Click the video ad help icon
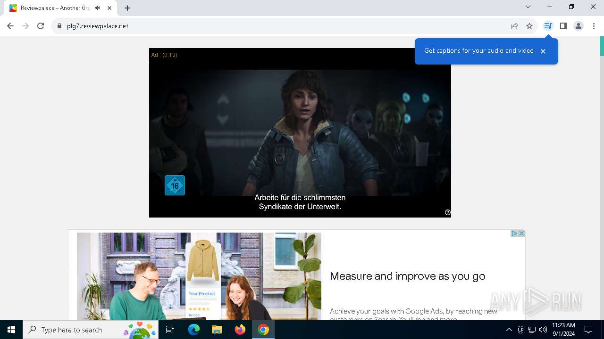Viewport: 604px width, 339px height. (x=448, y=212)
